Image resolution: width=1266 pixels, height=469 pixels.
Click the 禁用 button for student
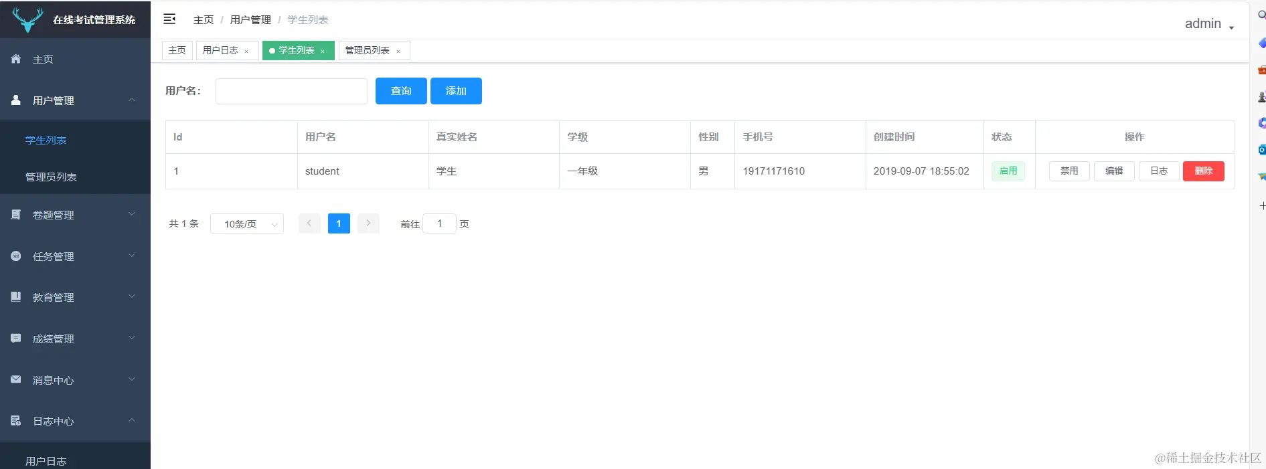1069,171
